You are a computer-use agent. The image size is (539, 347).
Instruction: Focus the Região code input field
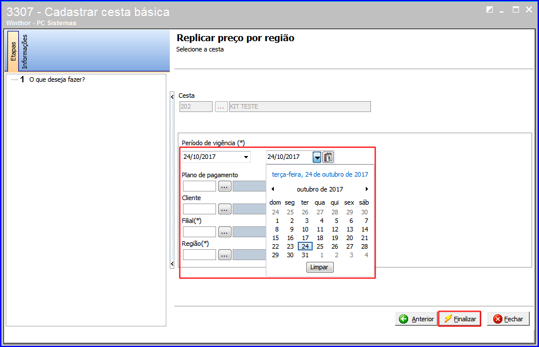(199, 255)
